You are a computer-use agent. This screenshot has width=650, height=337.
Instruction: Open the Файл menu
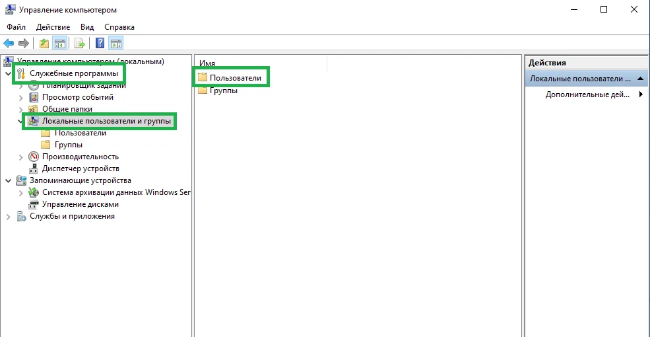(16, 27)
